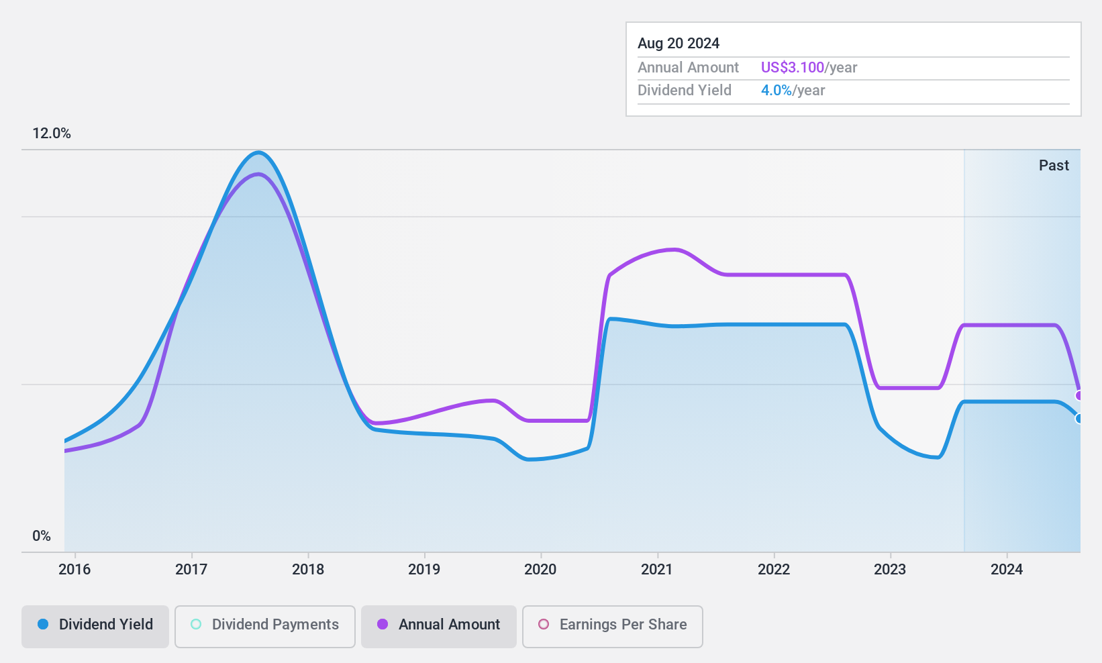Click the 2018 x-axis label
Image resolution: width=1102 pixels, height=663 pixels.
pos(308,570)
